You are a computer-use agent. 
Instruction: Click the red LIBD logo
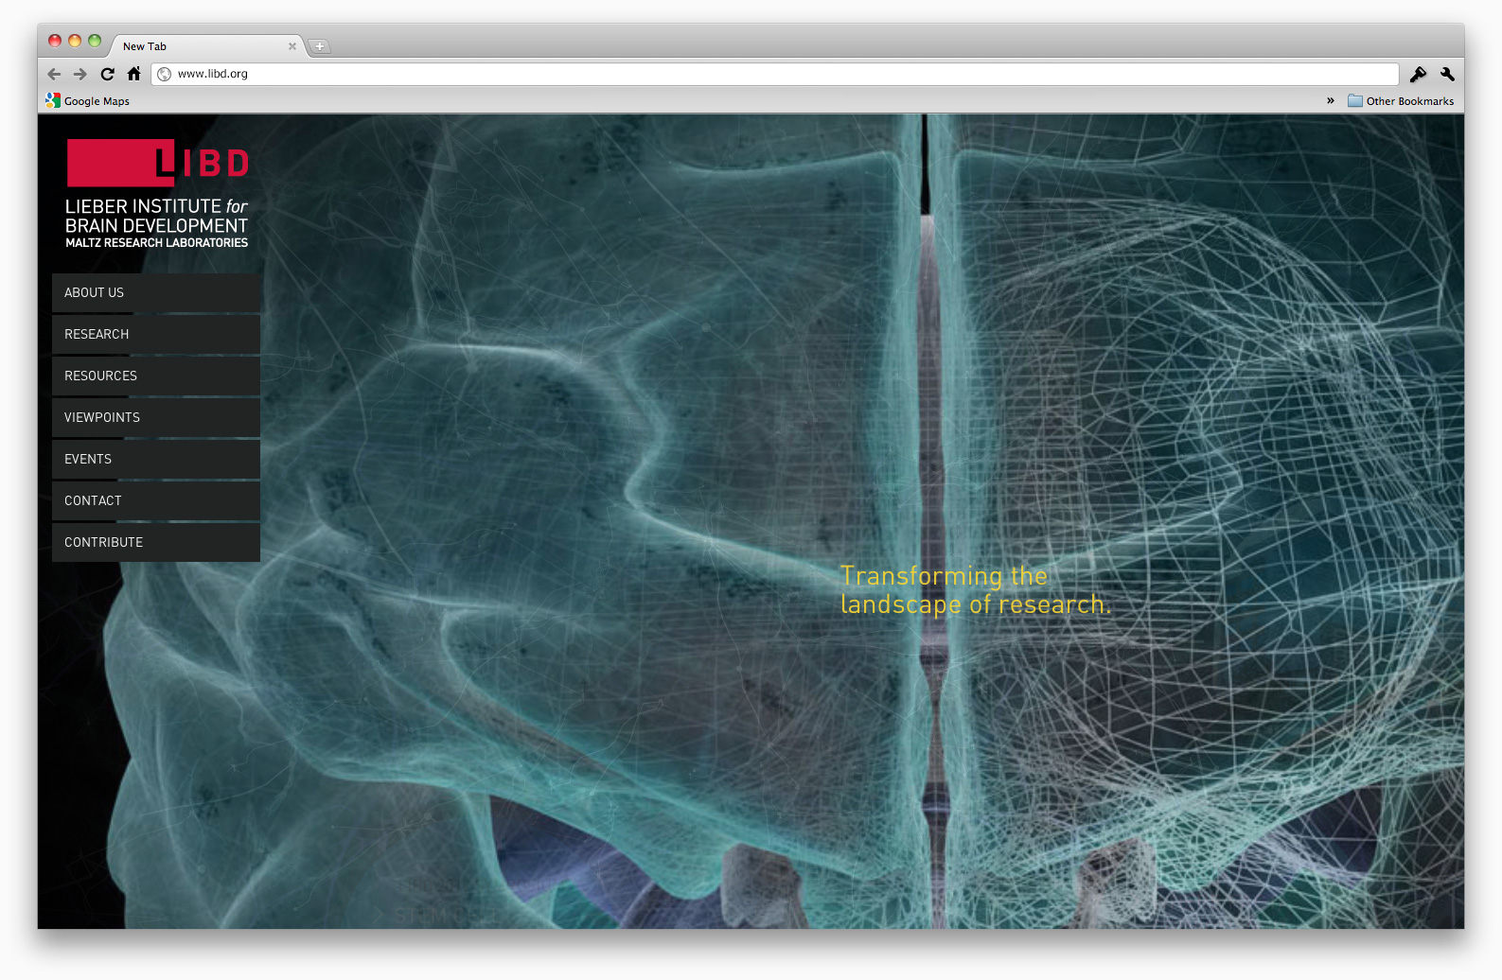coord(157,163)
